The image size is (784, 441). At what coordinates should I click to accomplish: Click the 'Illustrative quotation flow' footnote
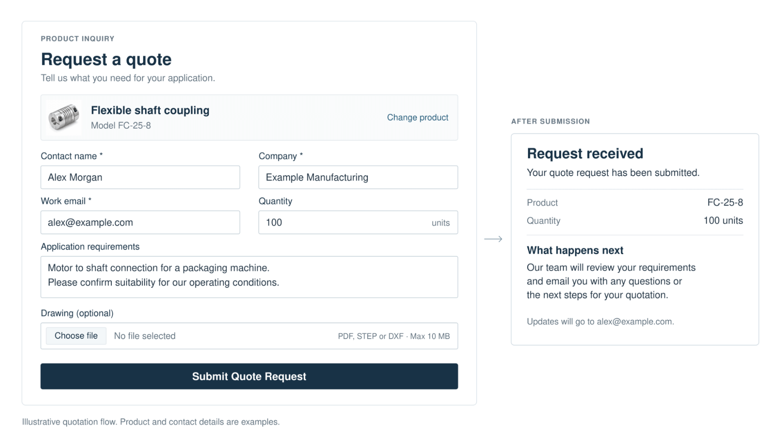tap(151, 422)
